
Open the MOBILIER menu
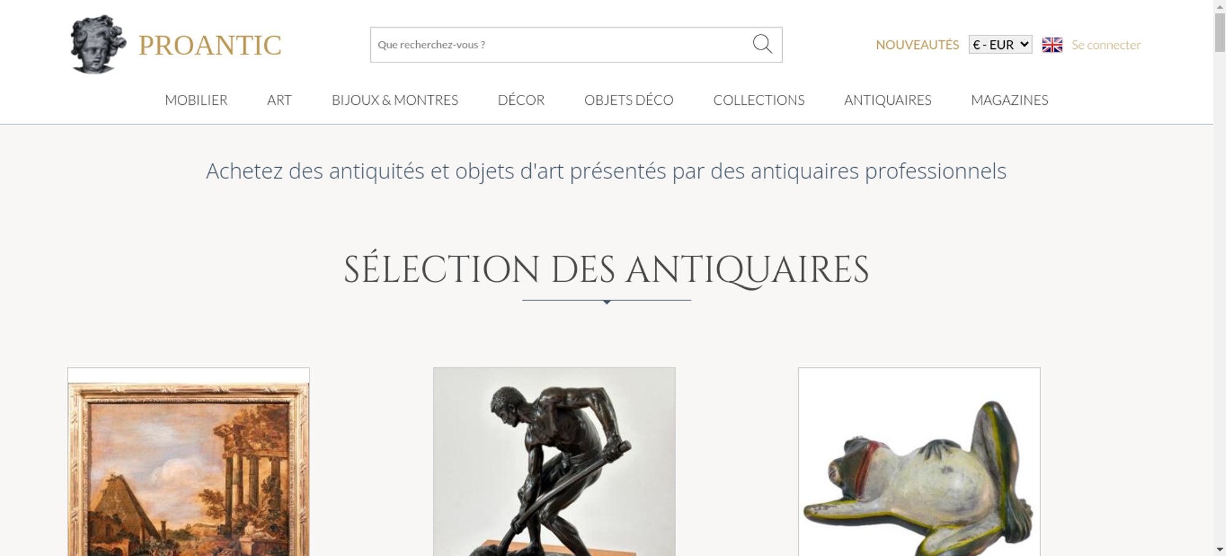[196, 100]
